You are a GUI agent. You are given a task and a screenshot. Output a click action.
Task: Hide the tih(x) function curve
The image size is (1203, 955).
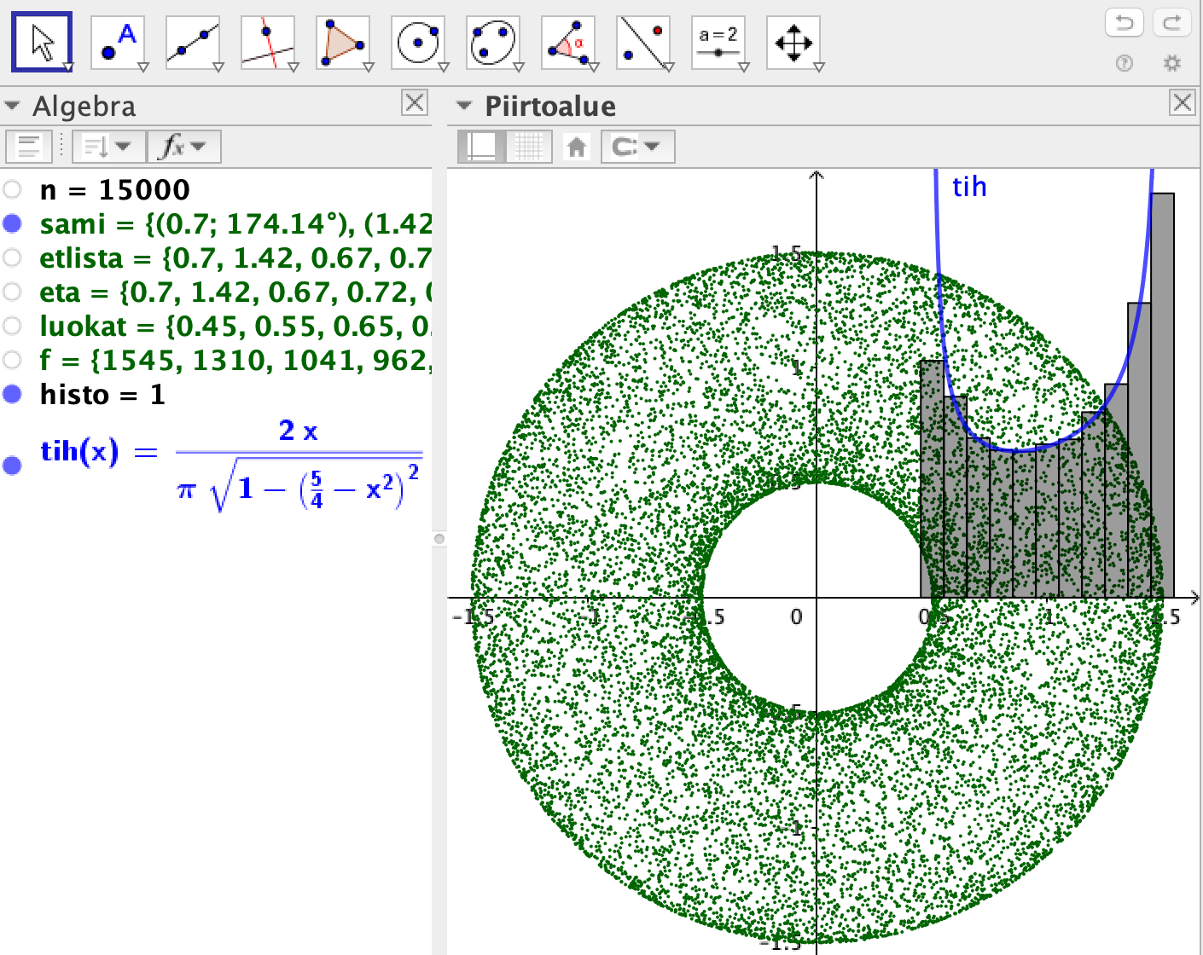tap(12, 465)
